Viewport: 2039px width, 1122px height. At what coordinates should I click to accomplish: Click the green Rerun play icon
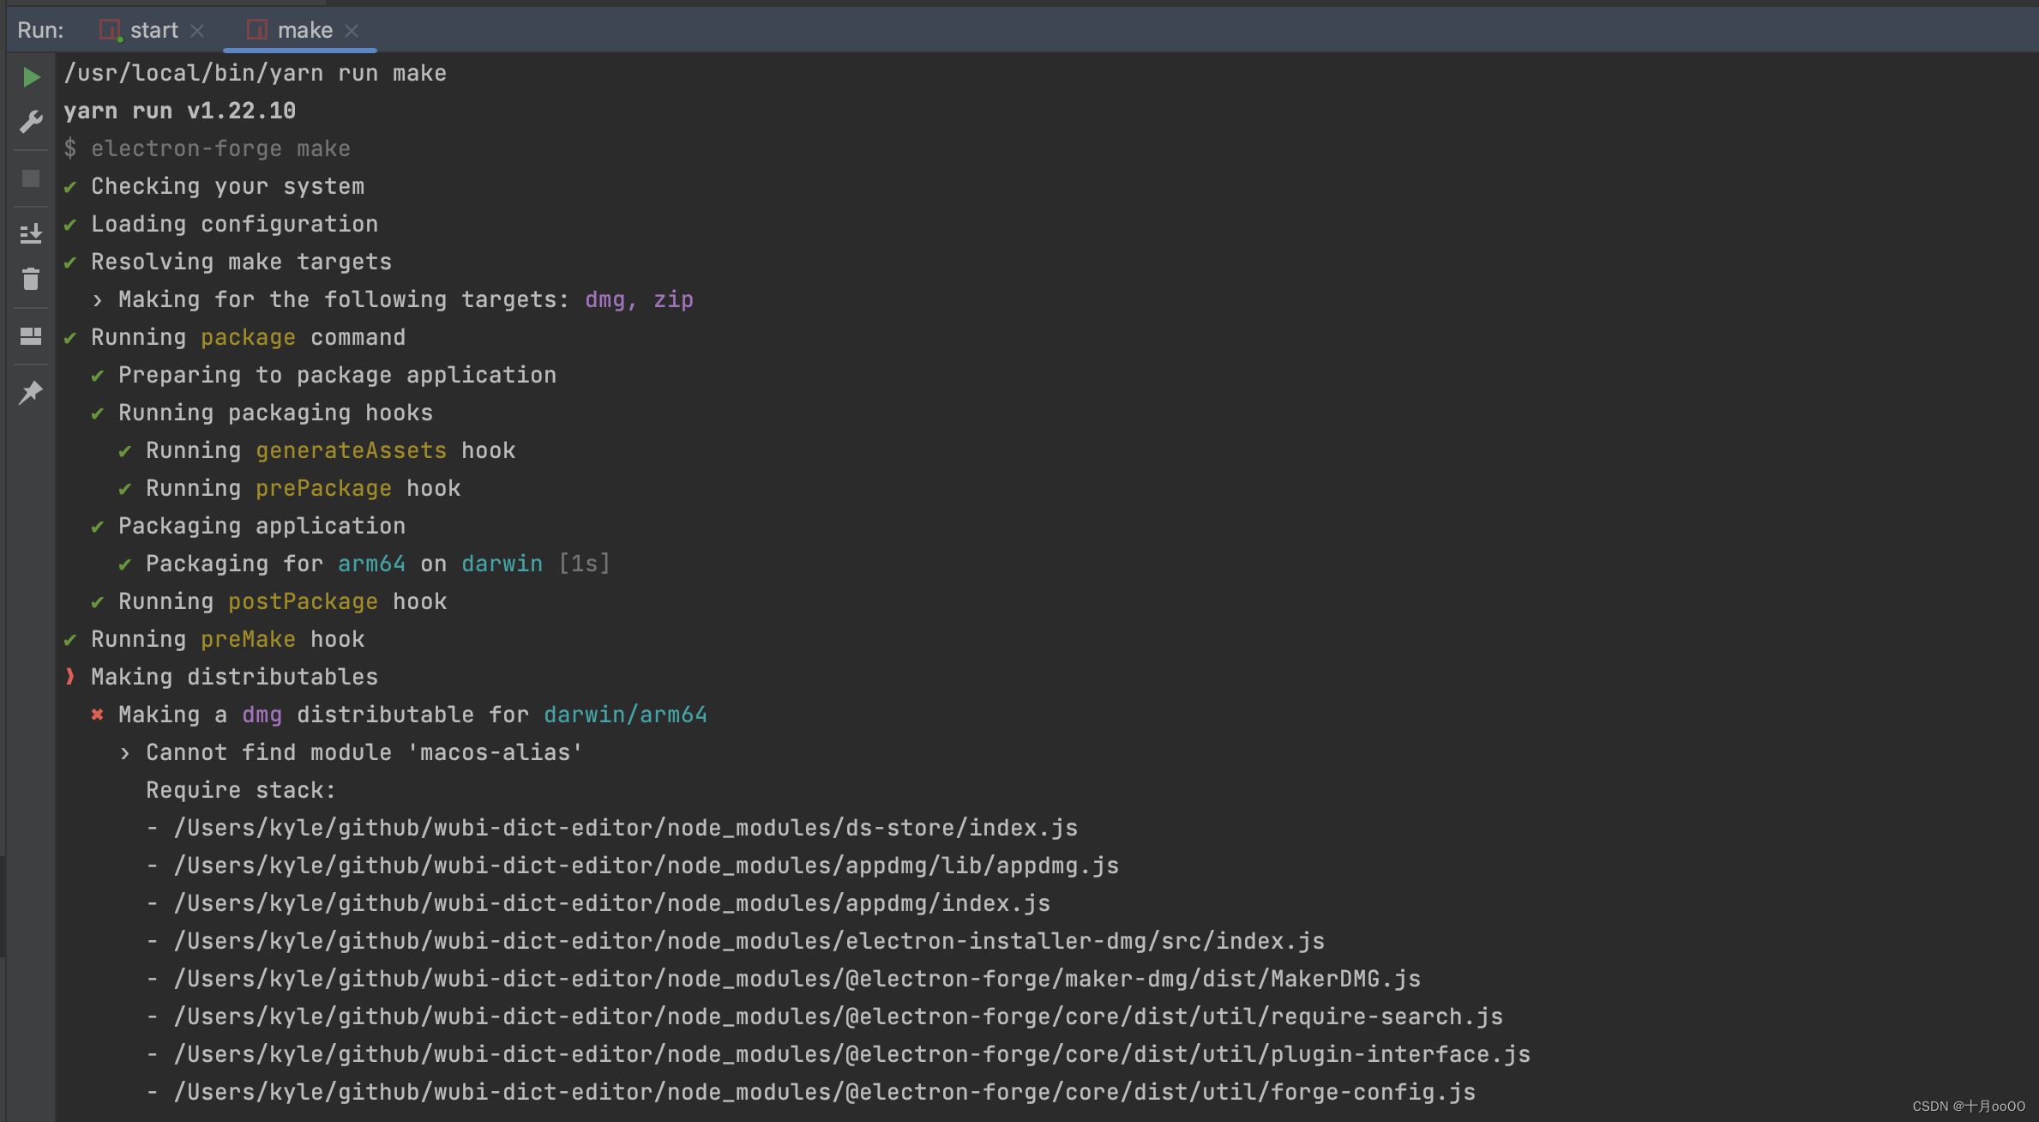pos(31,77)
